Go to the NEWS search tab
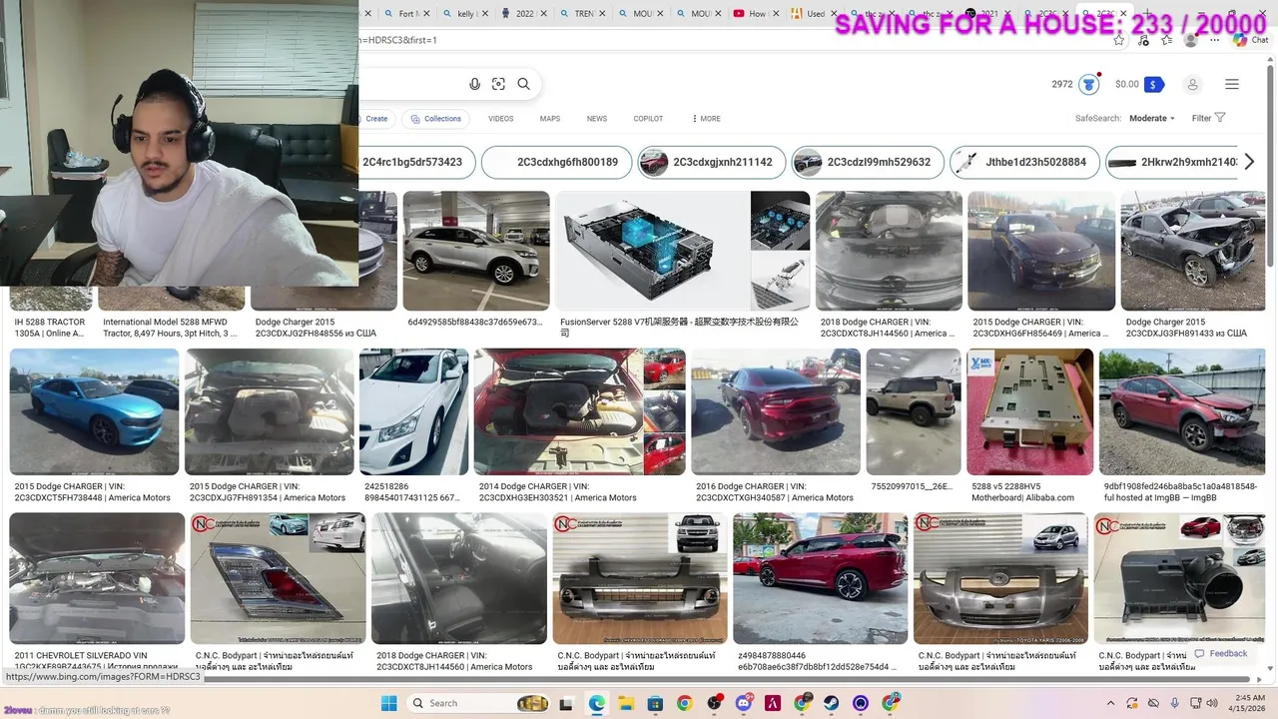The width and height of the screenshot is (1278, 719). [x=597, y=119]
